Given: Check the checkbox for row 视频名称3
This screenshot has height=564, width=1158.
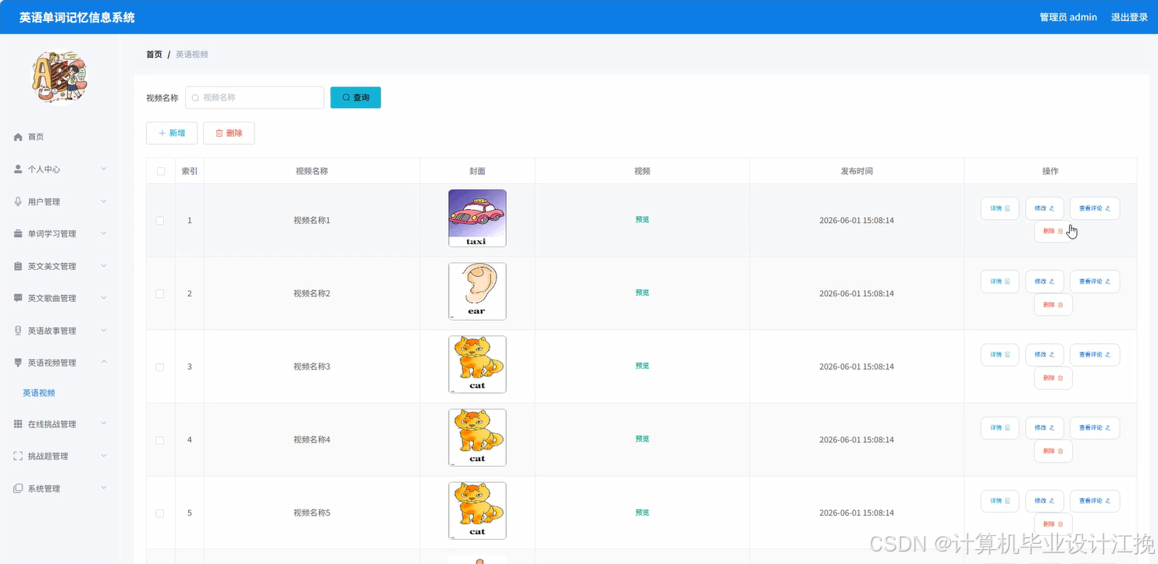Looking at the screenshot, I should [x=160, y=367].
